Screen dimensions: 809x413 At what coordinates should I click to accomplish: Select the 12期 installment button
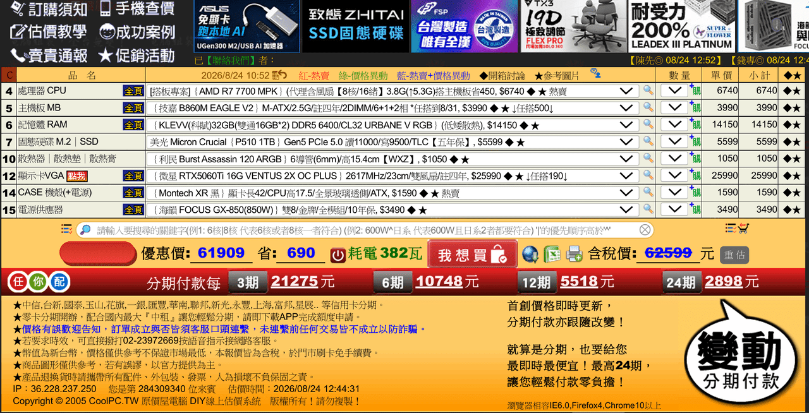(x=536, y=282)
